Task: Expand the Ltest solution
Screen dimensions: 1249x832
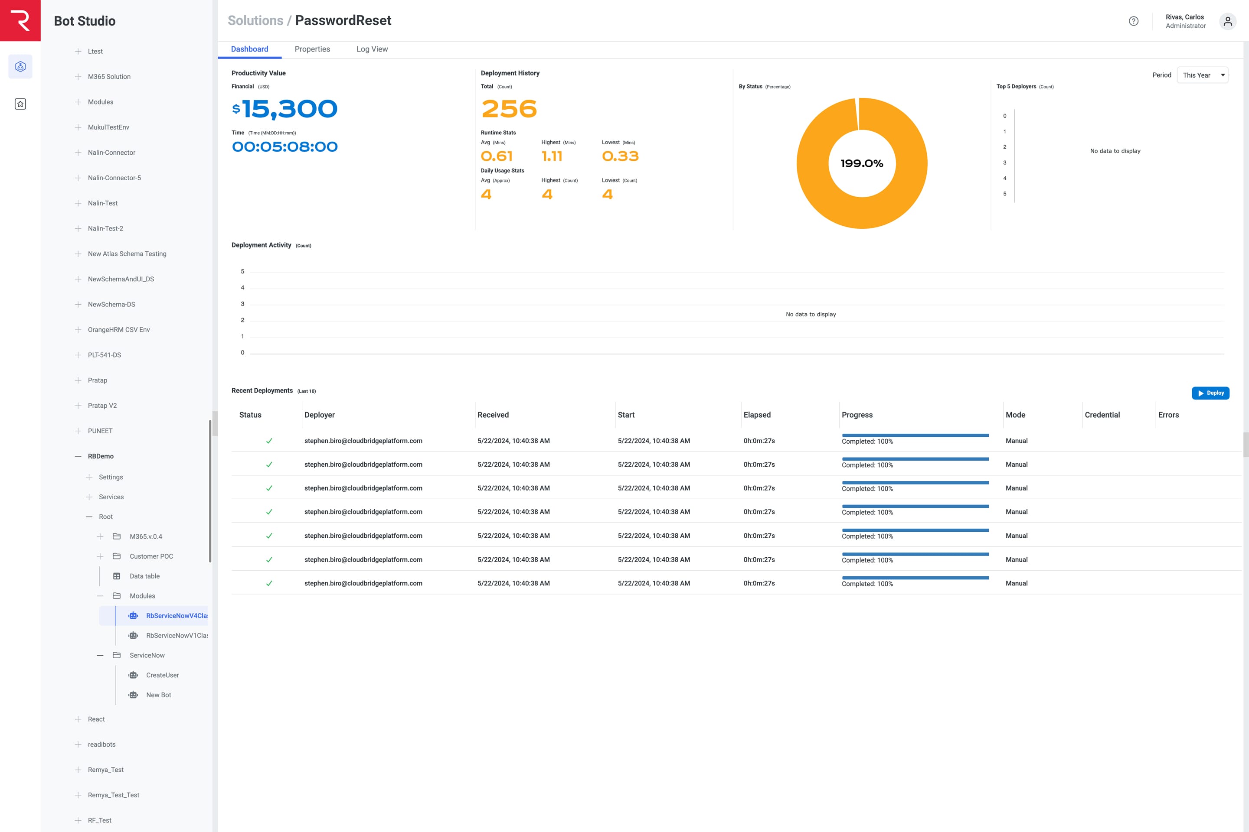Action: (78, 52)
